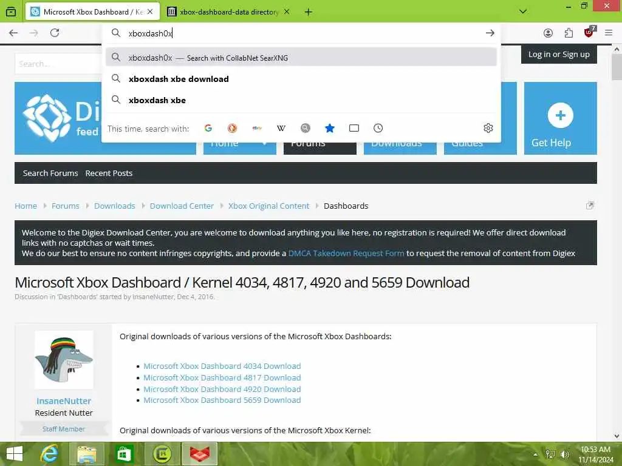
Task: Open File Explorer from taskbar
Action: (x=87, y=454)
